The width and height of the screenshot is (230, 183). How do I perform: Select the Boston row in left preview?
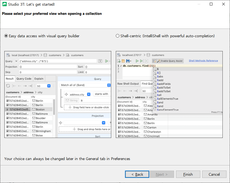point(29,109)
